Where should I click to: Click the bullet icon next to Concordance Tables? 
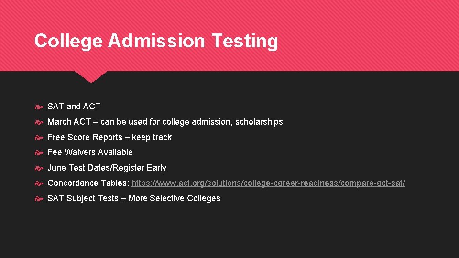click(39, 183)
